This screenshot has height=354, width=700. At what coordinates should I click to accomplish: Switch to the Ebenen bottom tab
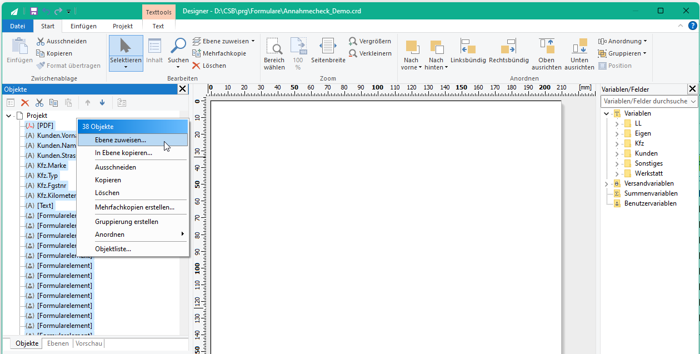[x=58, y=343]
